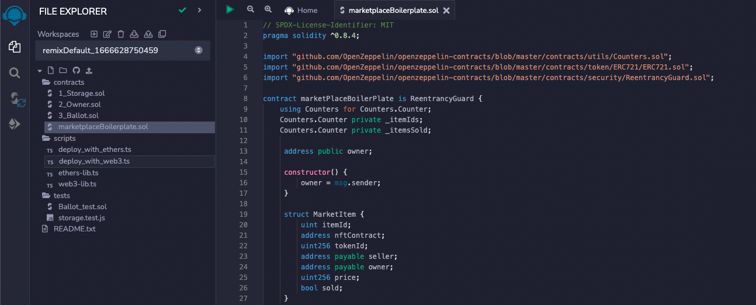Click the Solidity file icon on editor tab

(x=342, y=11)
